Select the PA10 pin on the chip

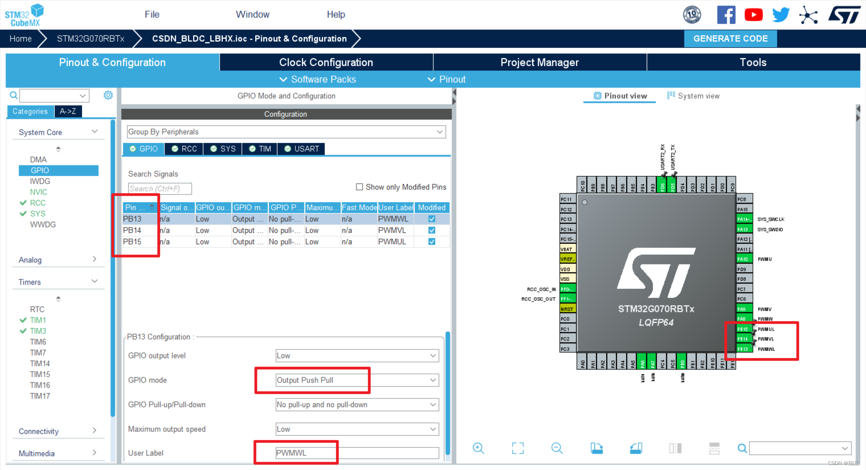744,259
